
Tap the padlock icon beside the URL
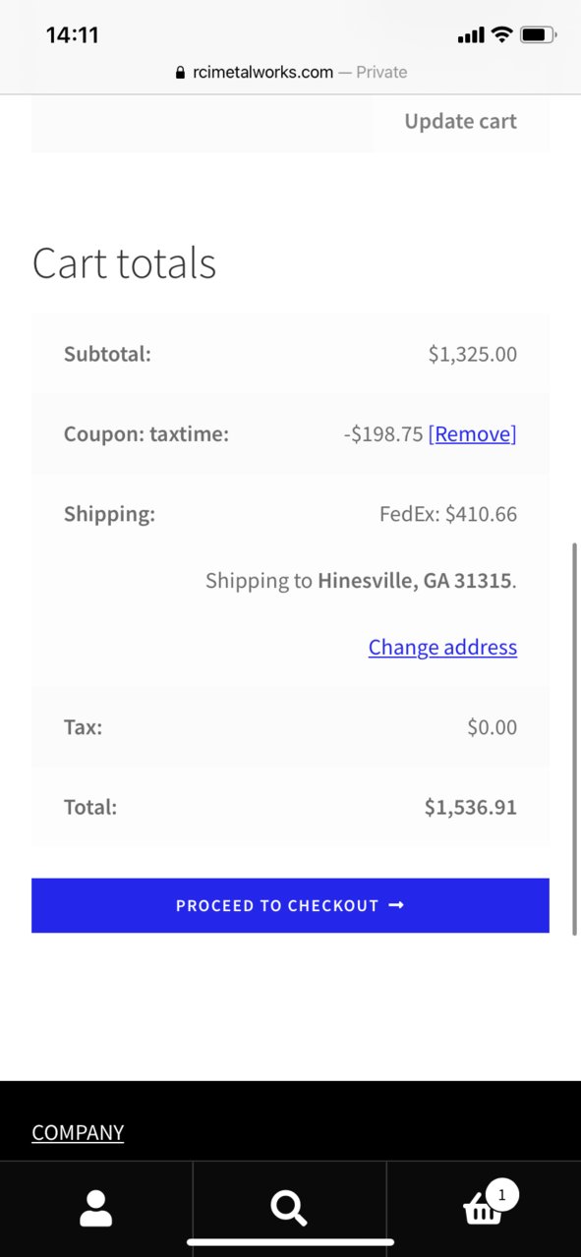click(x=180, y=72)
